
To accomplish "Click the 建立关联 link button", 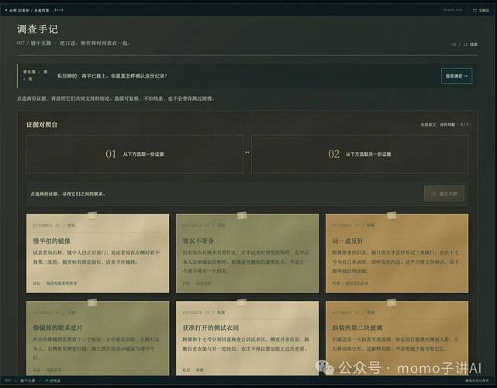I will coord(444,193).
